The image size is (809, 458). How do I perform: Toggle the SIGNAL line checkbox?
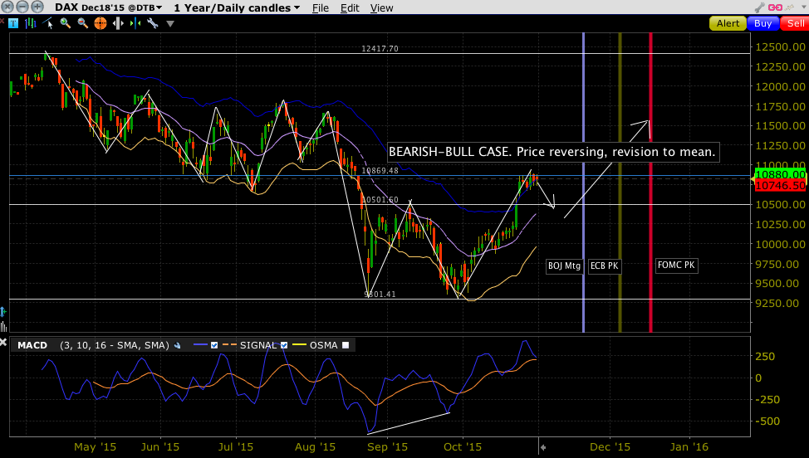coord(284,345)
